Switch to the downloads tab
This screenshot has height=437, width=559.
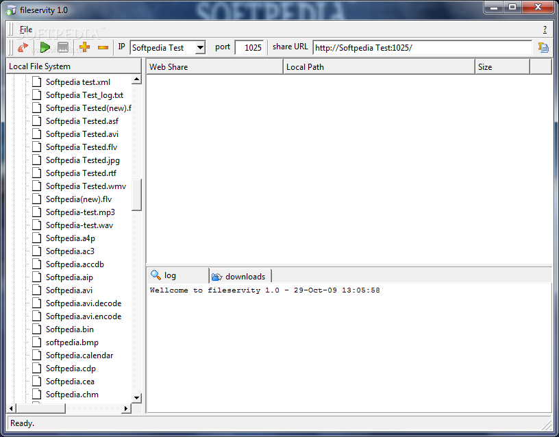point(240,276)
